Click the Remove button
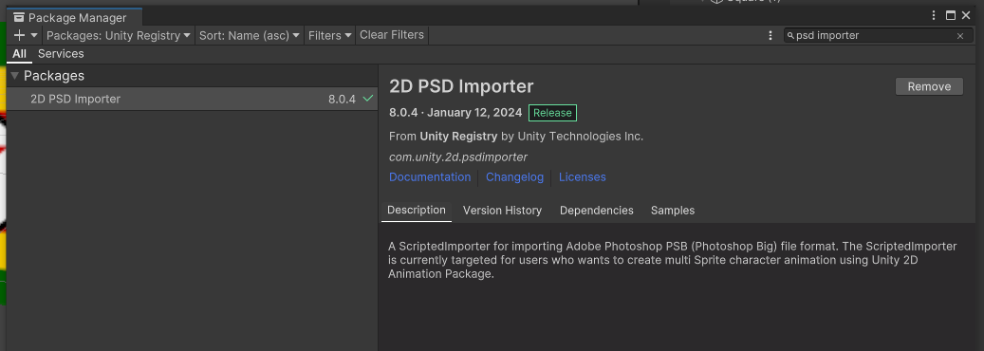 pyautogui.click(x=929, y=86)
